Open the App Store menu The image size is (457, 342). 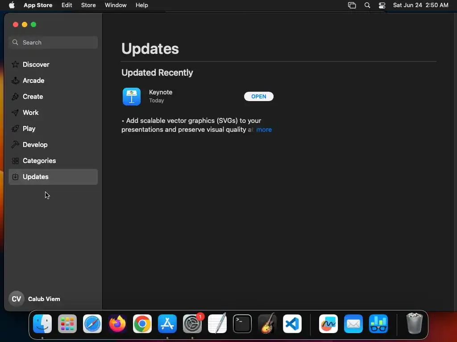pyautogui.click(x=38, y=5)
